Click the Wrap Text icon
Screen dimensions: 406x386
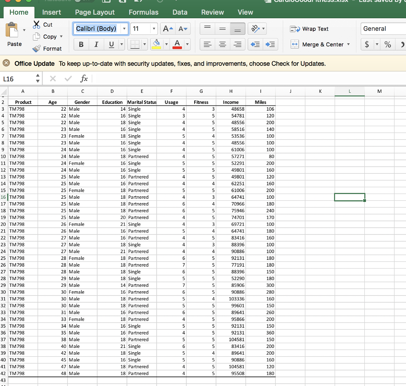(x=295, y=29)
